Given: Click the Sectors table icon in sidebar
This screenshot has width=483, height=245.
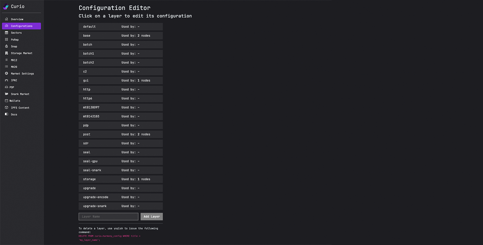Looking at the screenshot, I should click(6, 33).
